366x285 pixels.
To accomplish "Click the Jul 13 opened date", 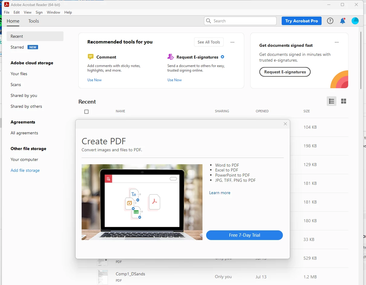I will coord(261,277).
